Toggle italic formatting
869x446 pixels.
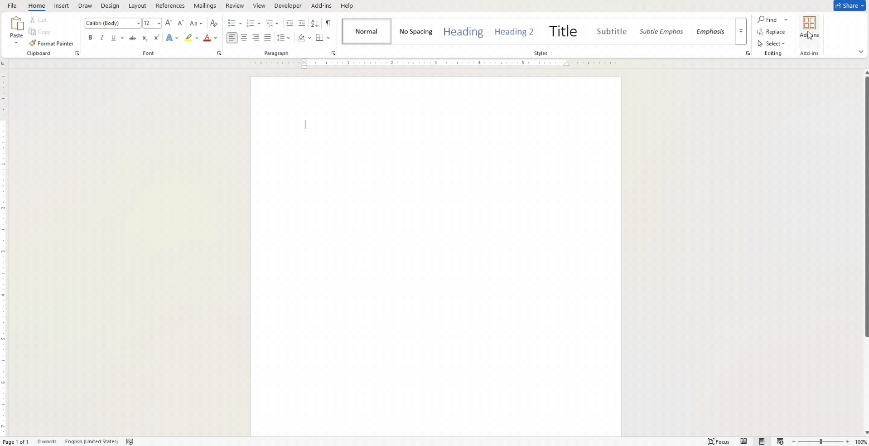coord(102,38)
